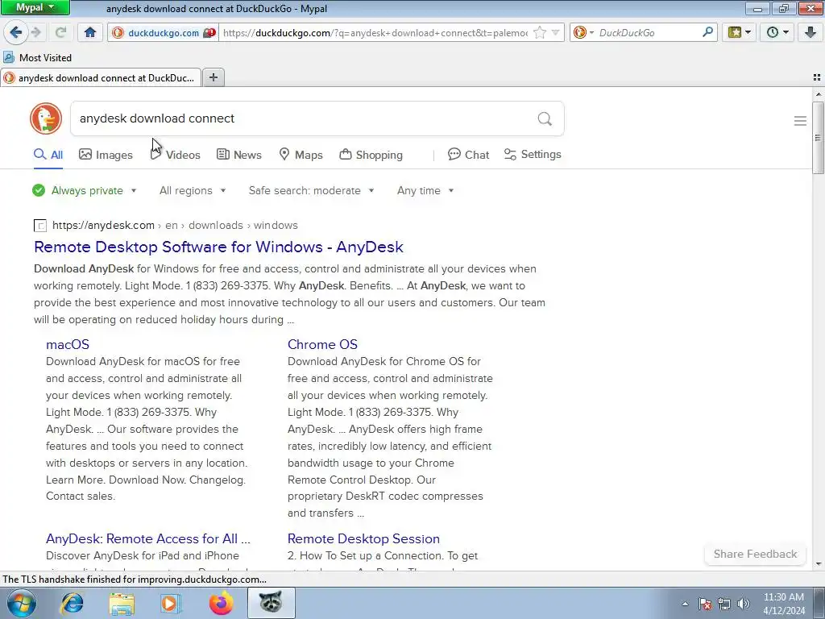Click the toolbar search magnifier icon

coord(707,32)
